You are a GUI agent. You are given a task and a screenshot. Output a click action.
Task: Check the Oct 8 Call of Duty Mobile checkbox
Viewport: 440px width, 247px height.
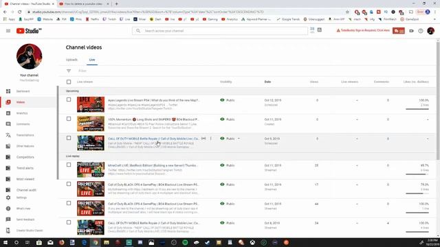[69, 222]
